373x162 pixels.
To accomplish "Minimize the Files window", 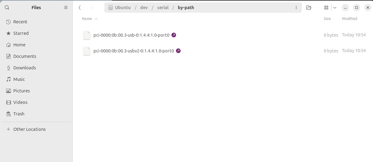I will point(345,8).
